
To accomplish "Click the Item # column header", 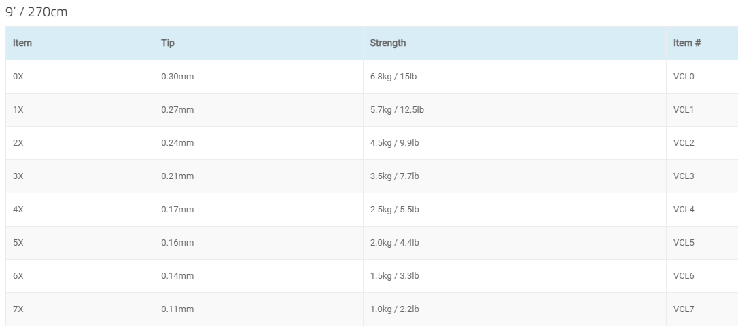I will pyautogui.click(x=702, y=43).
